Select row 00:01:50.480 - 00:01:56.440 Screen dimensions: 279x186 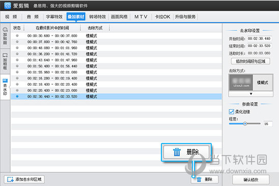point(117,66)
